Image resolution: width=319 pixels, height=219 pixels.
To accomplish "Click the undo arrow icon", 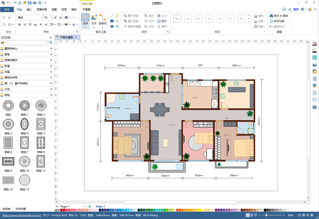I will (8, 3).
